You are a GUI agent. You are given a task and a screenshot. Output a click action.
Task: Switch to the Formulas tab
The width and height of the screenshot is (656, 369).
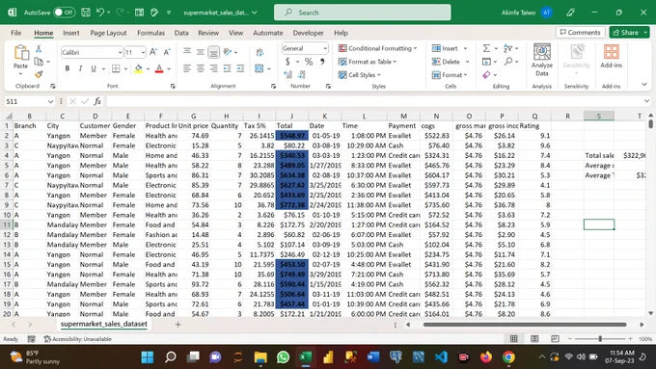[x=150, y=33]
